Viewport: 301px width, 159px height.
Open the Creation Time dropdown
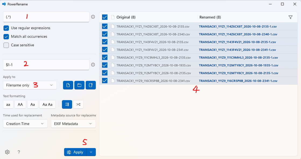25,124
